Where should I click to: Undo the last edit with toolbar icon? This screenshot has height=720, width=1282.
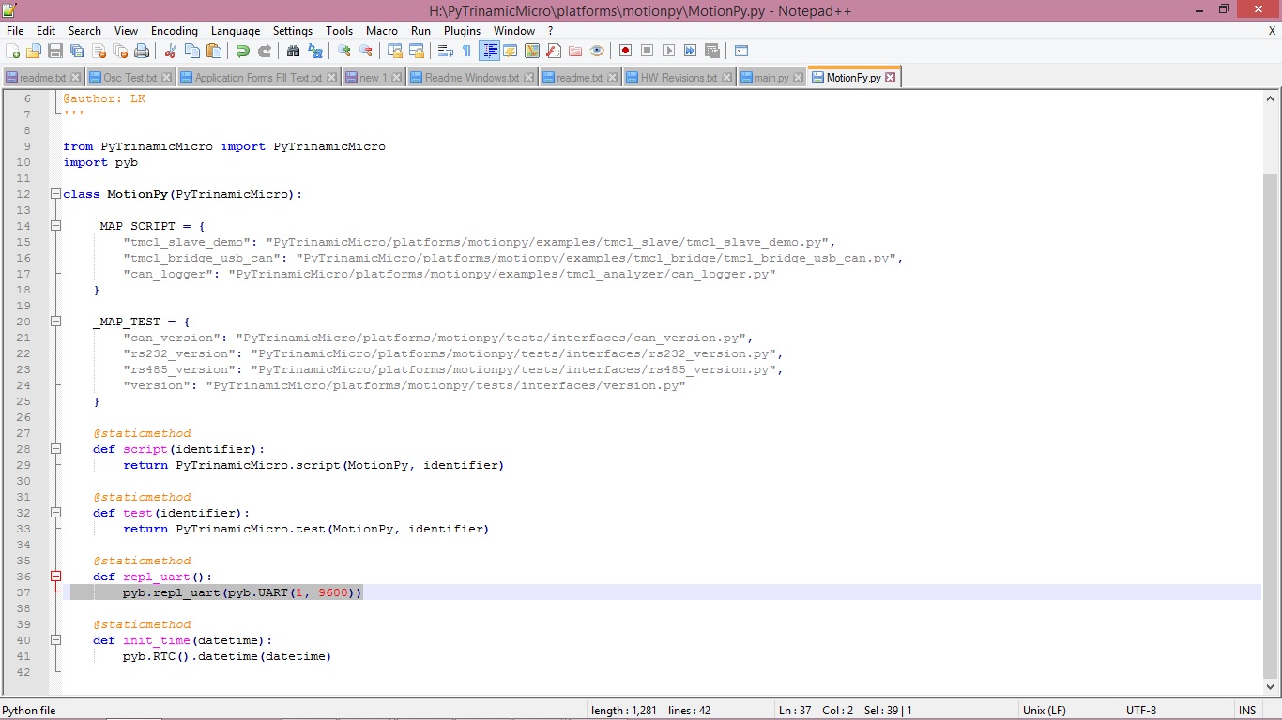click(242, 51)
